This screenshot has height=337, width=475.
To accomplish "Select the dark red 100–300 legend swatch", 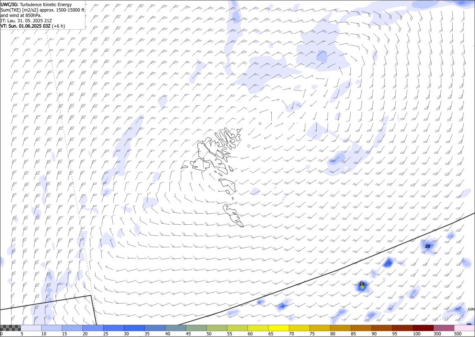I will click(x=423, y=328).
